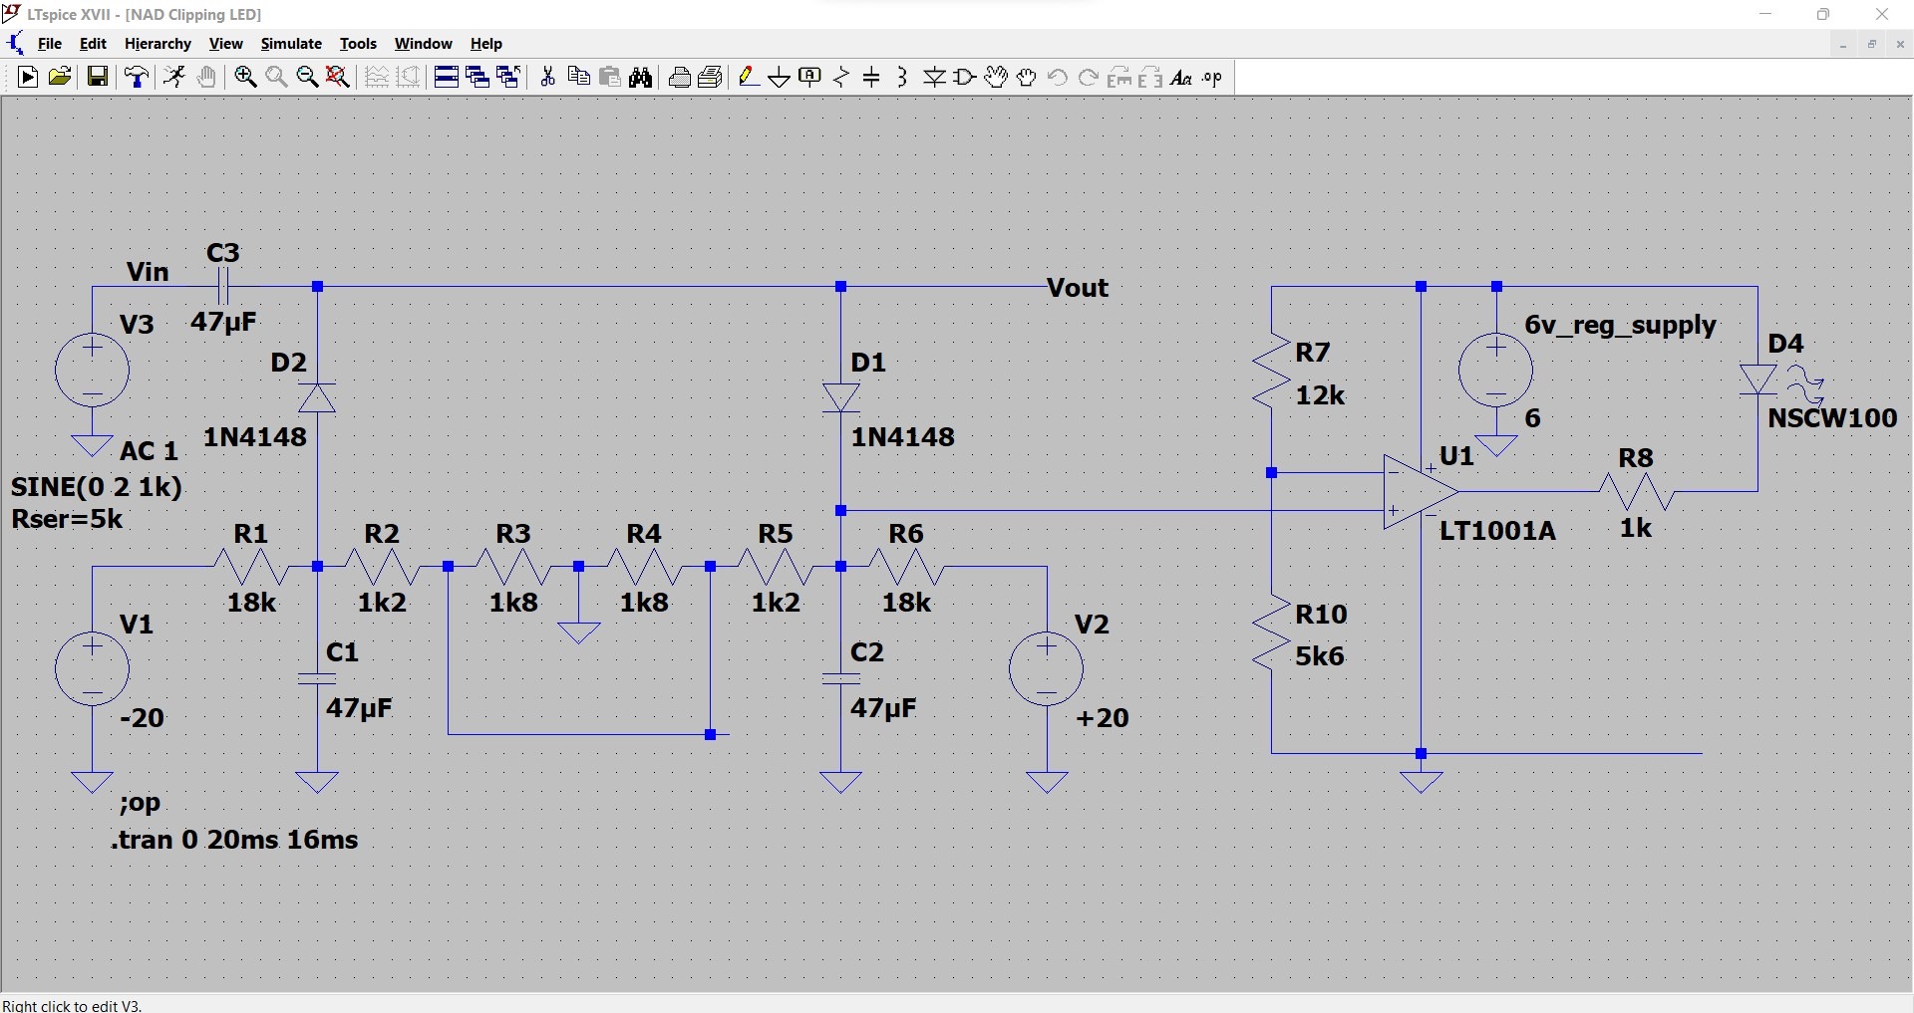Create a new schematic from toolbar
The height and width of the screenshot is (1013, 1914).
(x=28, y=78)
